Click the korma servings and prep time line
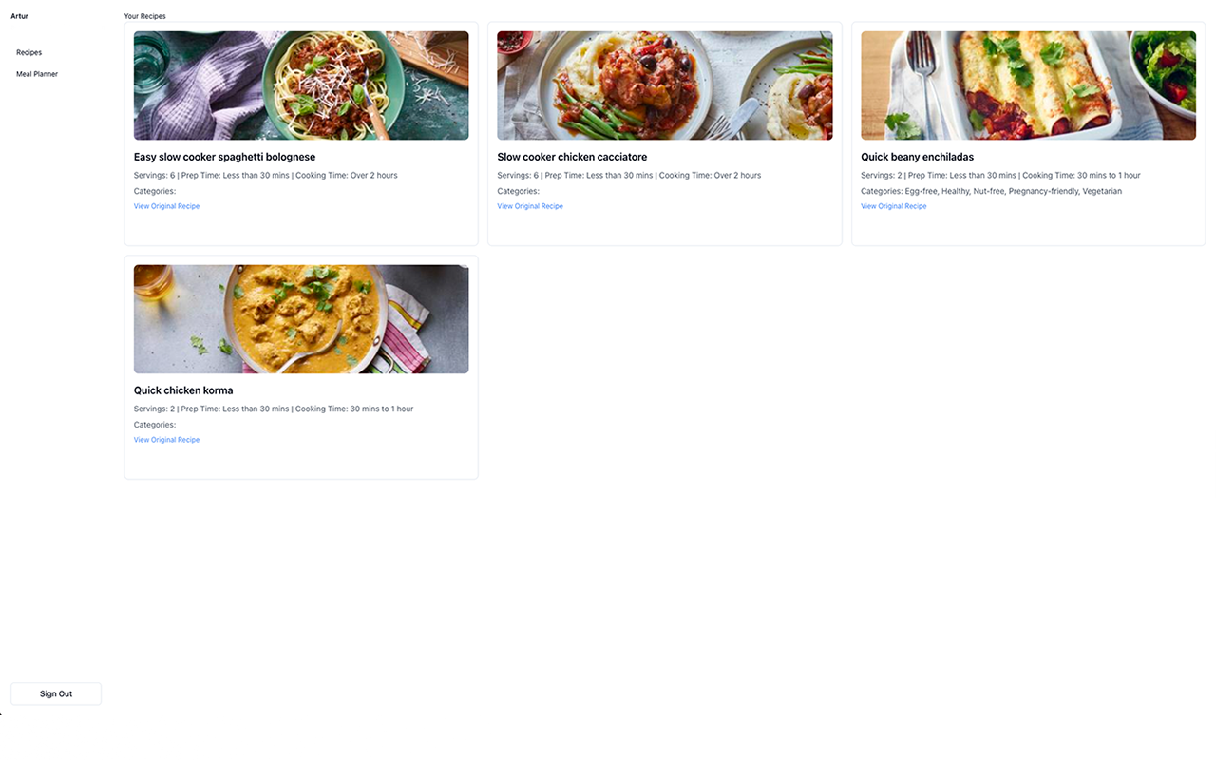This screenshot has width=1216, height=760. click(x=274, y=408)
